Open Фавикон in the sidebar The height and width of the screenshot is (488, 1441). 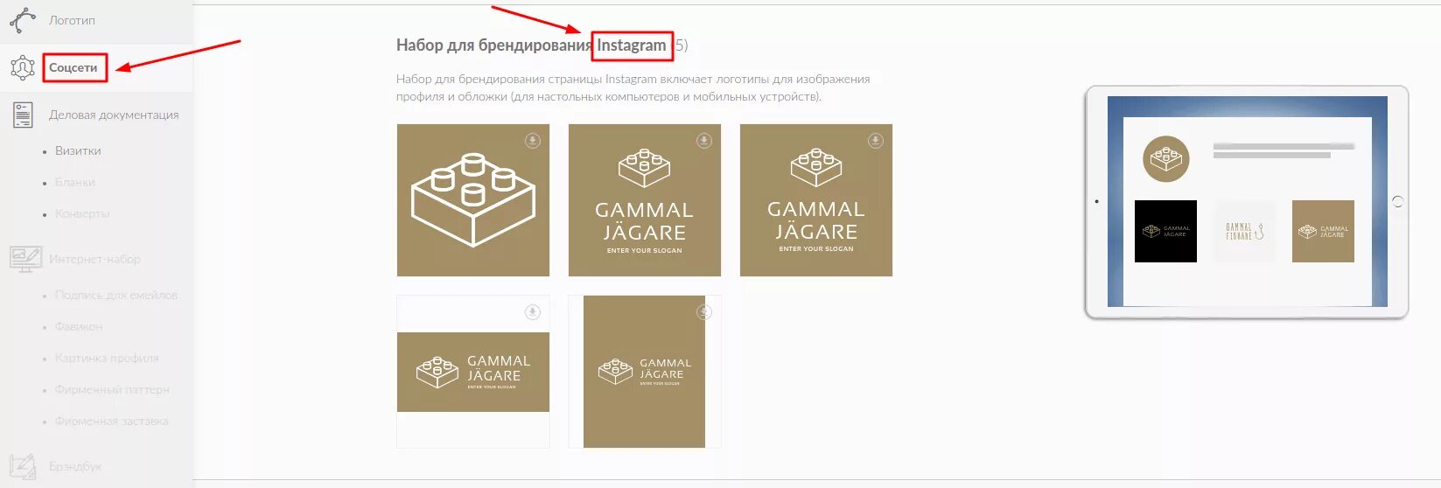click(x=79, y=326)
